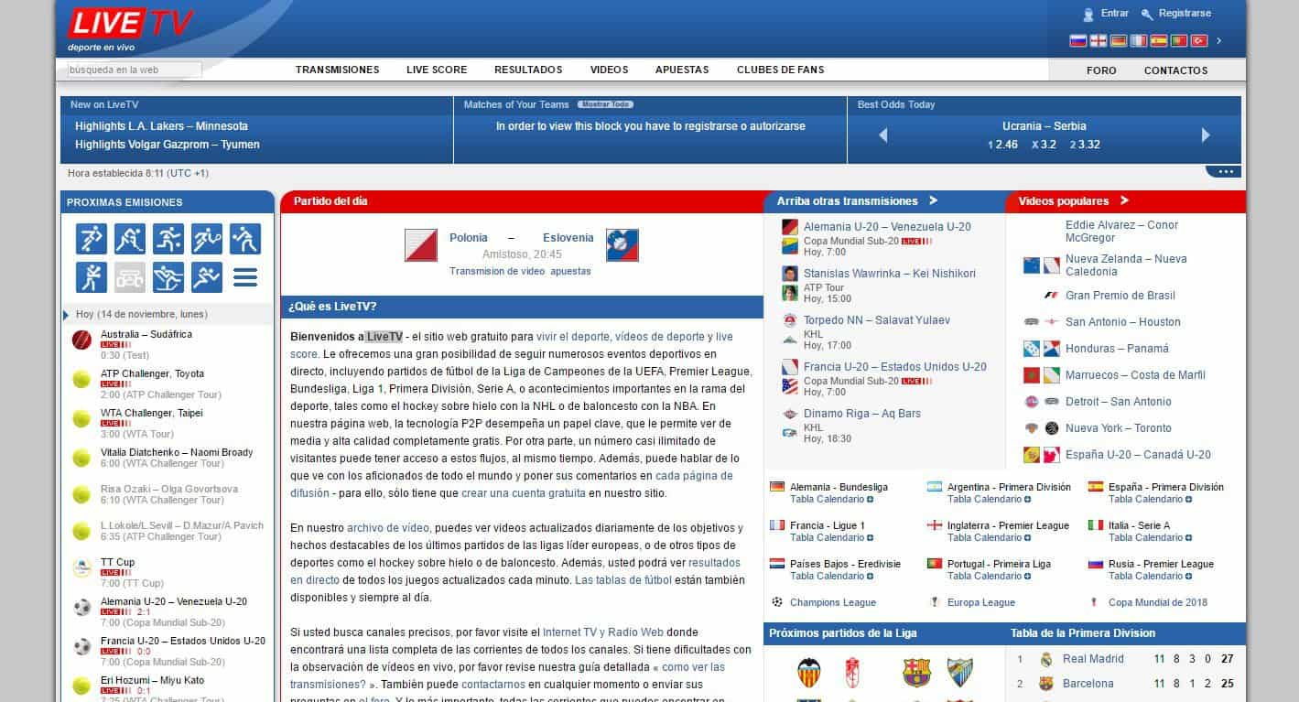Open the Transmisiones menu
1299x702 pixels.
tap(337, 70)
